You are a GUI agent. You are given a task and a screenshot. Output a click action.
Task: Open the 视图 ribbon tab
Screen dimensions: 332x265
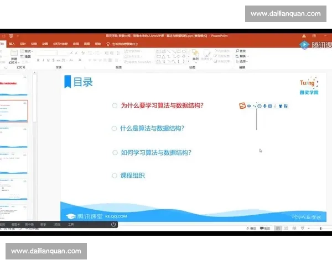tap(87, 44)
